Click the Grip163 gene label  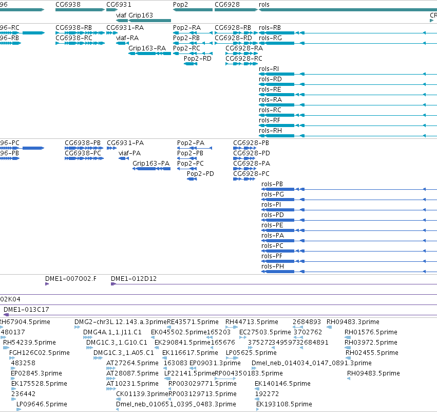141,15
